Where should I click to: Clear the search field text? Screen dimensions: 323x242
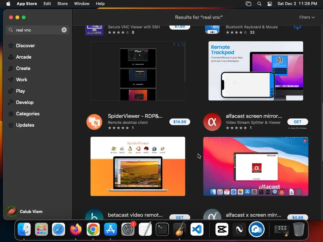(64, 30)
